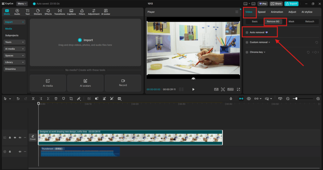Click the Delete trash icon in timeline toolbar

56,99
